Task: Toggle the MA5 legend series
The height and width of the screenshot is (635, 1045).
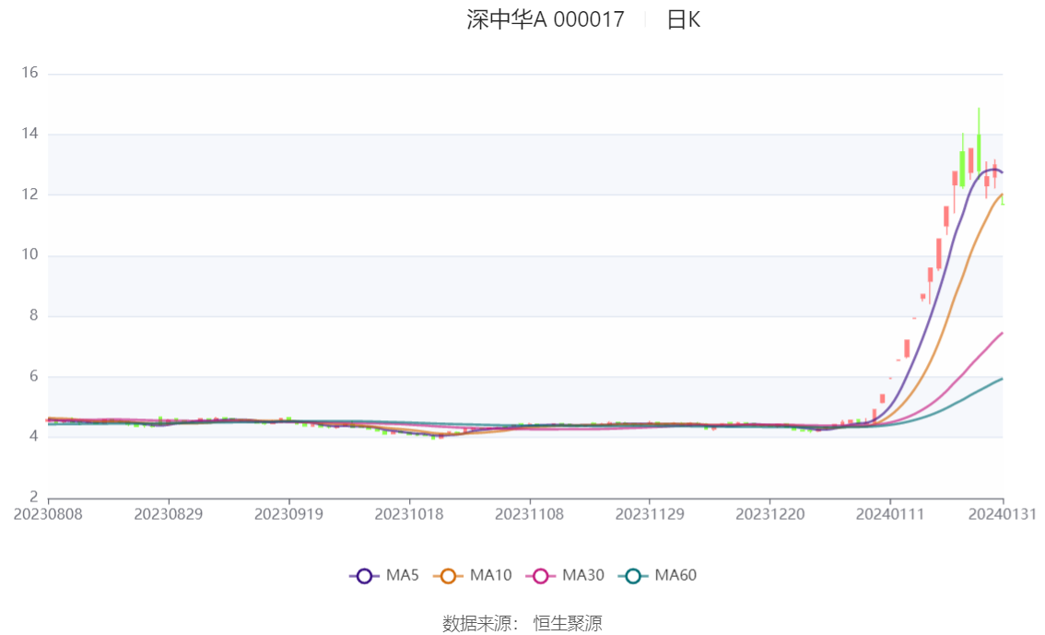Action: click(x=384, y=575)
